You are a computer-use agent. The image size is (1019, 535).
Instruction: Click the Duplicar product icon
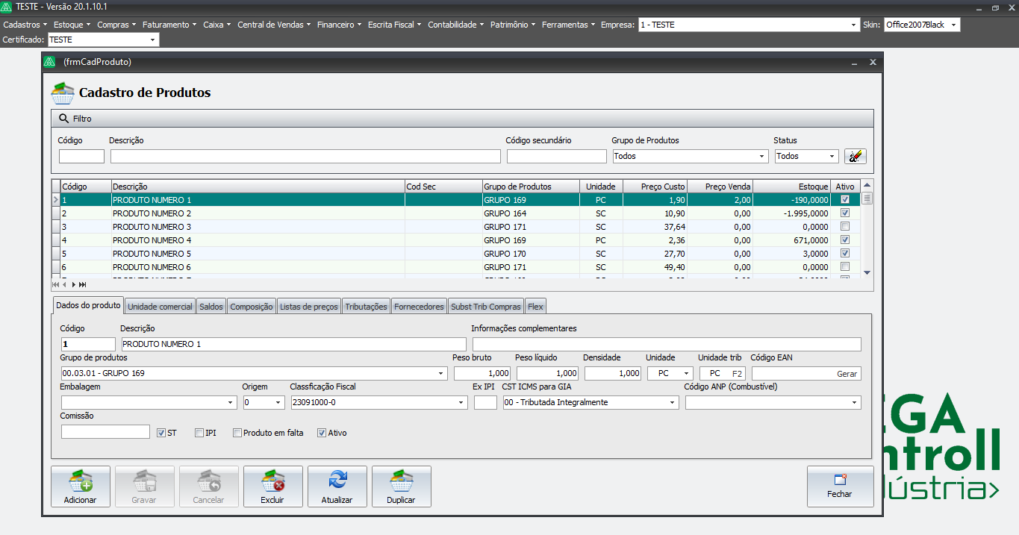401,481
